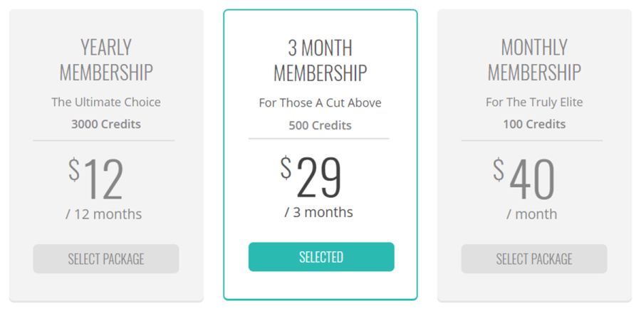Click the Yearly Membership heading
The width and height of the screenshot is (641, 311).
106,60
